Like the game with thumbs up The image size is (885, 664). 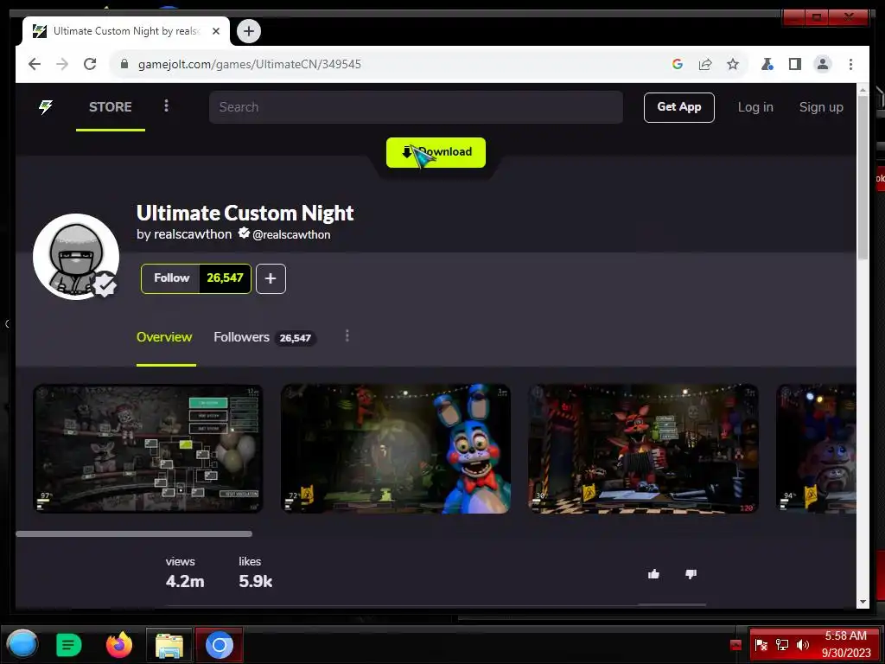pos(653,574)
